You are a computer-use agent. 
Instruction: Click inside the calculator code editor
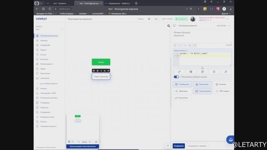click(x=205, y=59)
